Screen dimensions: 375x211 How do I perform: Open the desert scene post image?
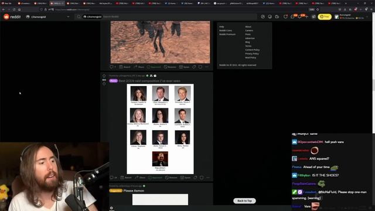[160, 42]
